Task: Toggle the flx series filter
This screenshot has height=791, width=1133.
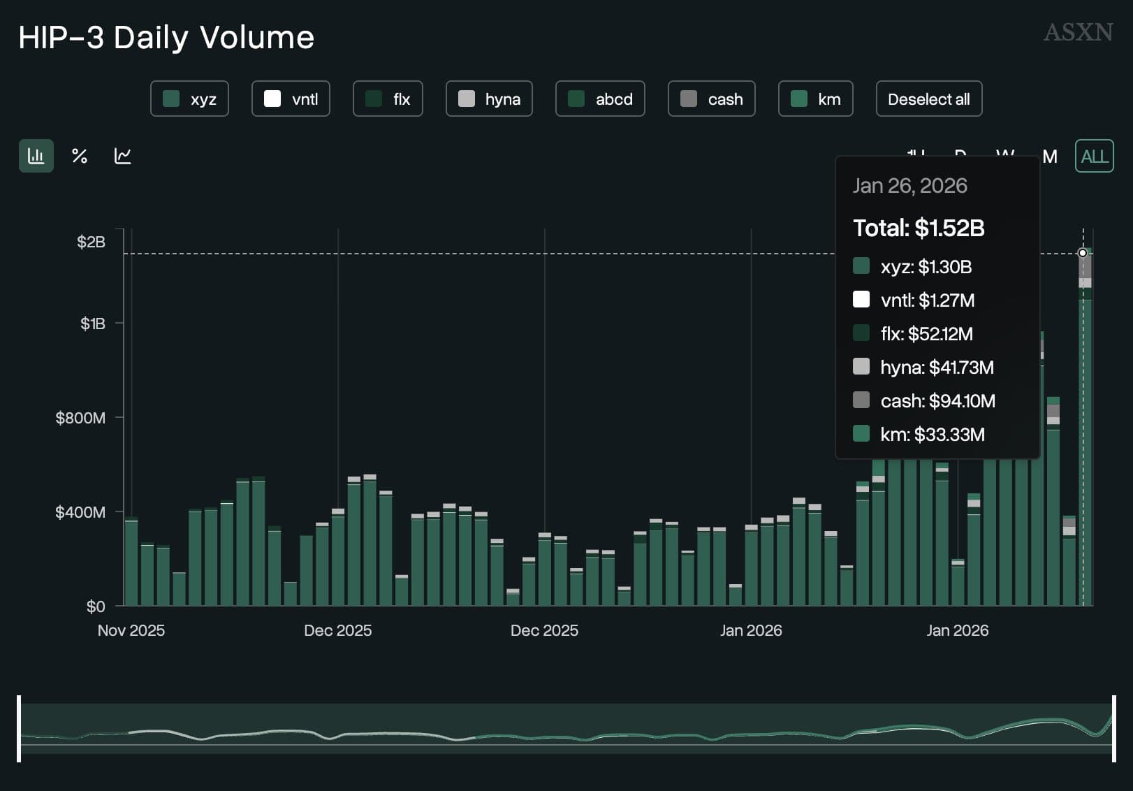Action: (388, 99)
